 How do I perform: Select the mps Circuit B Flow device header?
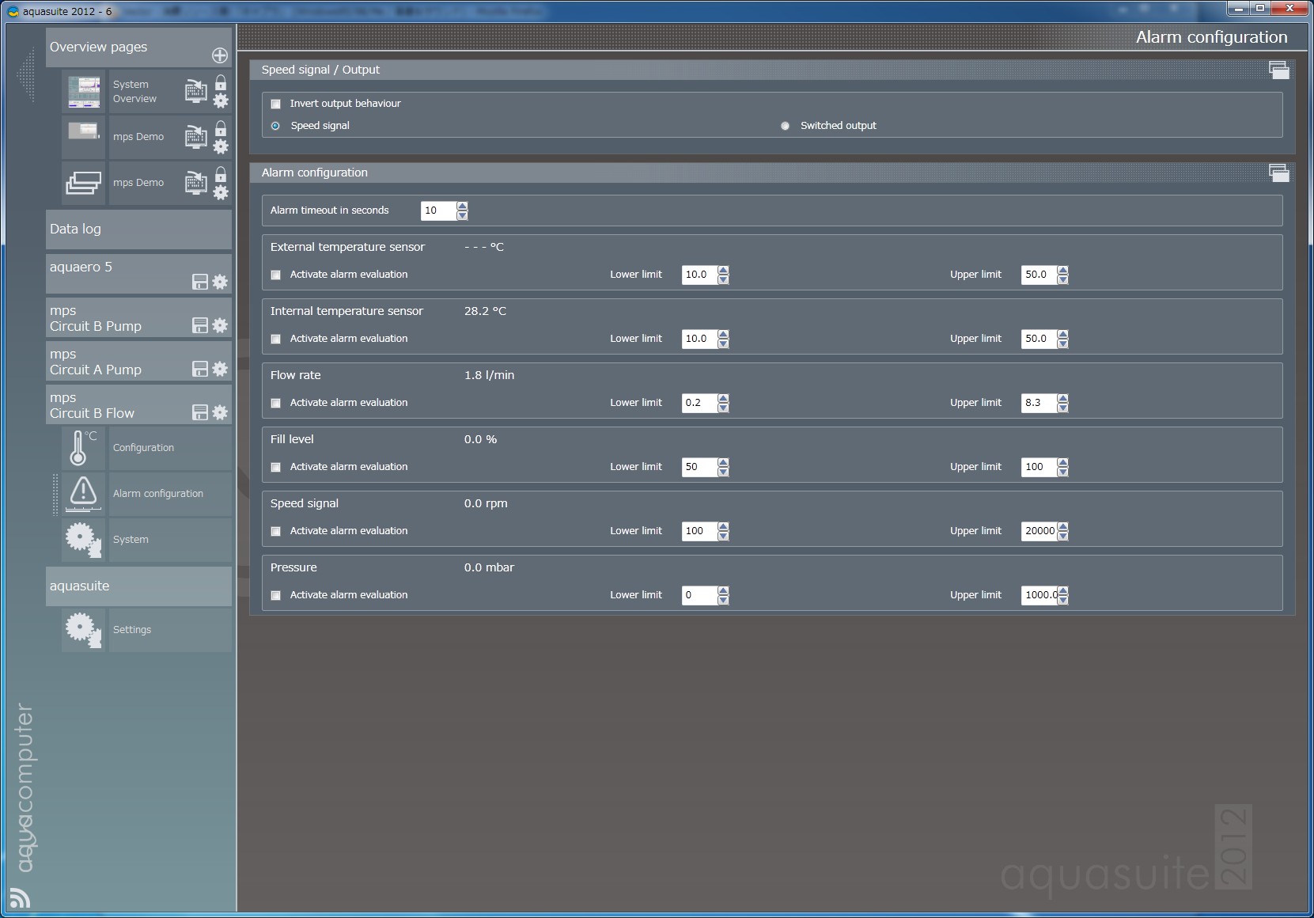pyautogui.click(x=138, y=404)
